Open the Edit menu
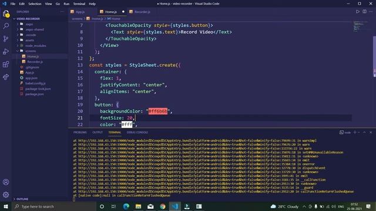Image resolution: width=376 pixels, height=211 pixels. [22, 4]
